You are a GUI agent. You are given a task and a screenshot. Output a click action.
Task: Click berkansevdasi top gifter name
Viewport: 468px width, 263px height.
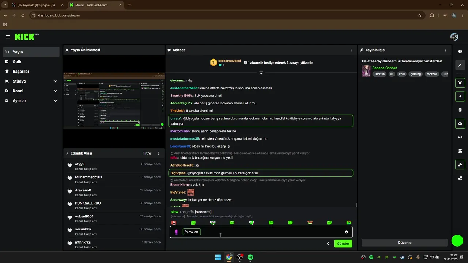tap(229, 61)
